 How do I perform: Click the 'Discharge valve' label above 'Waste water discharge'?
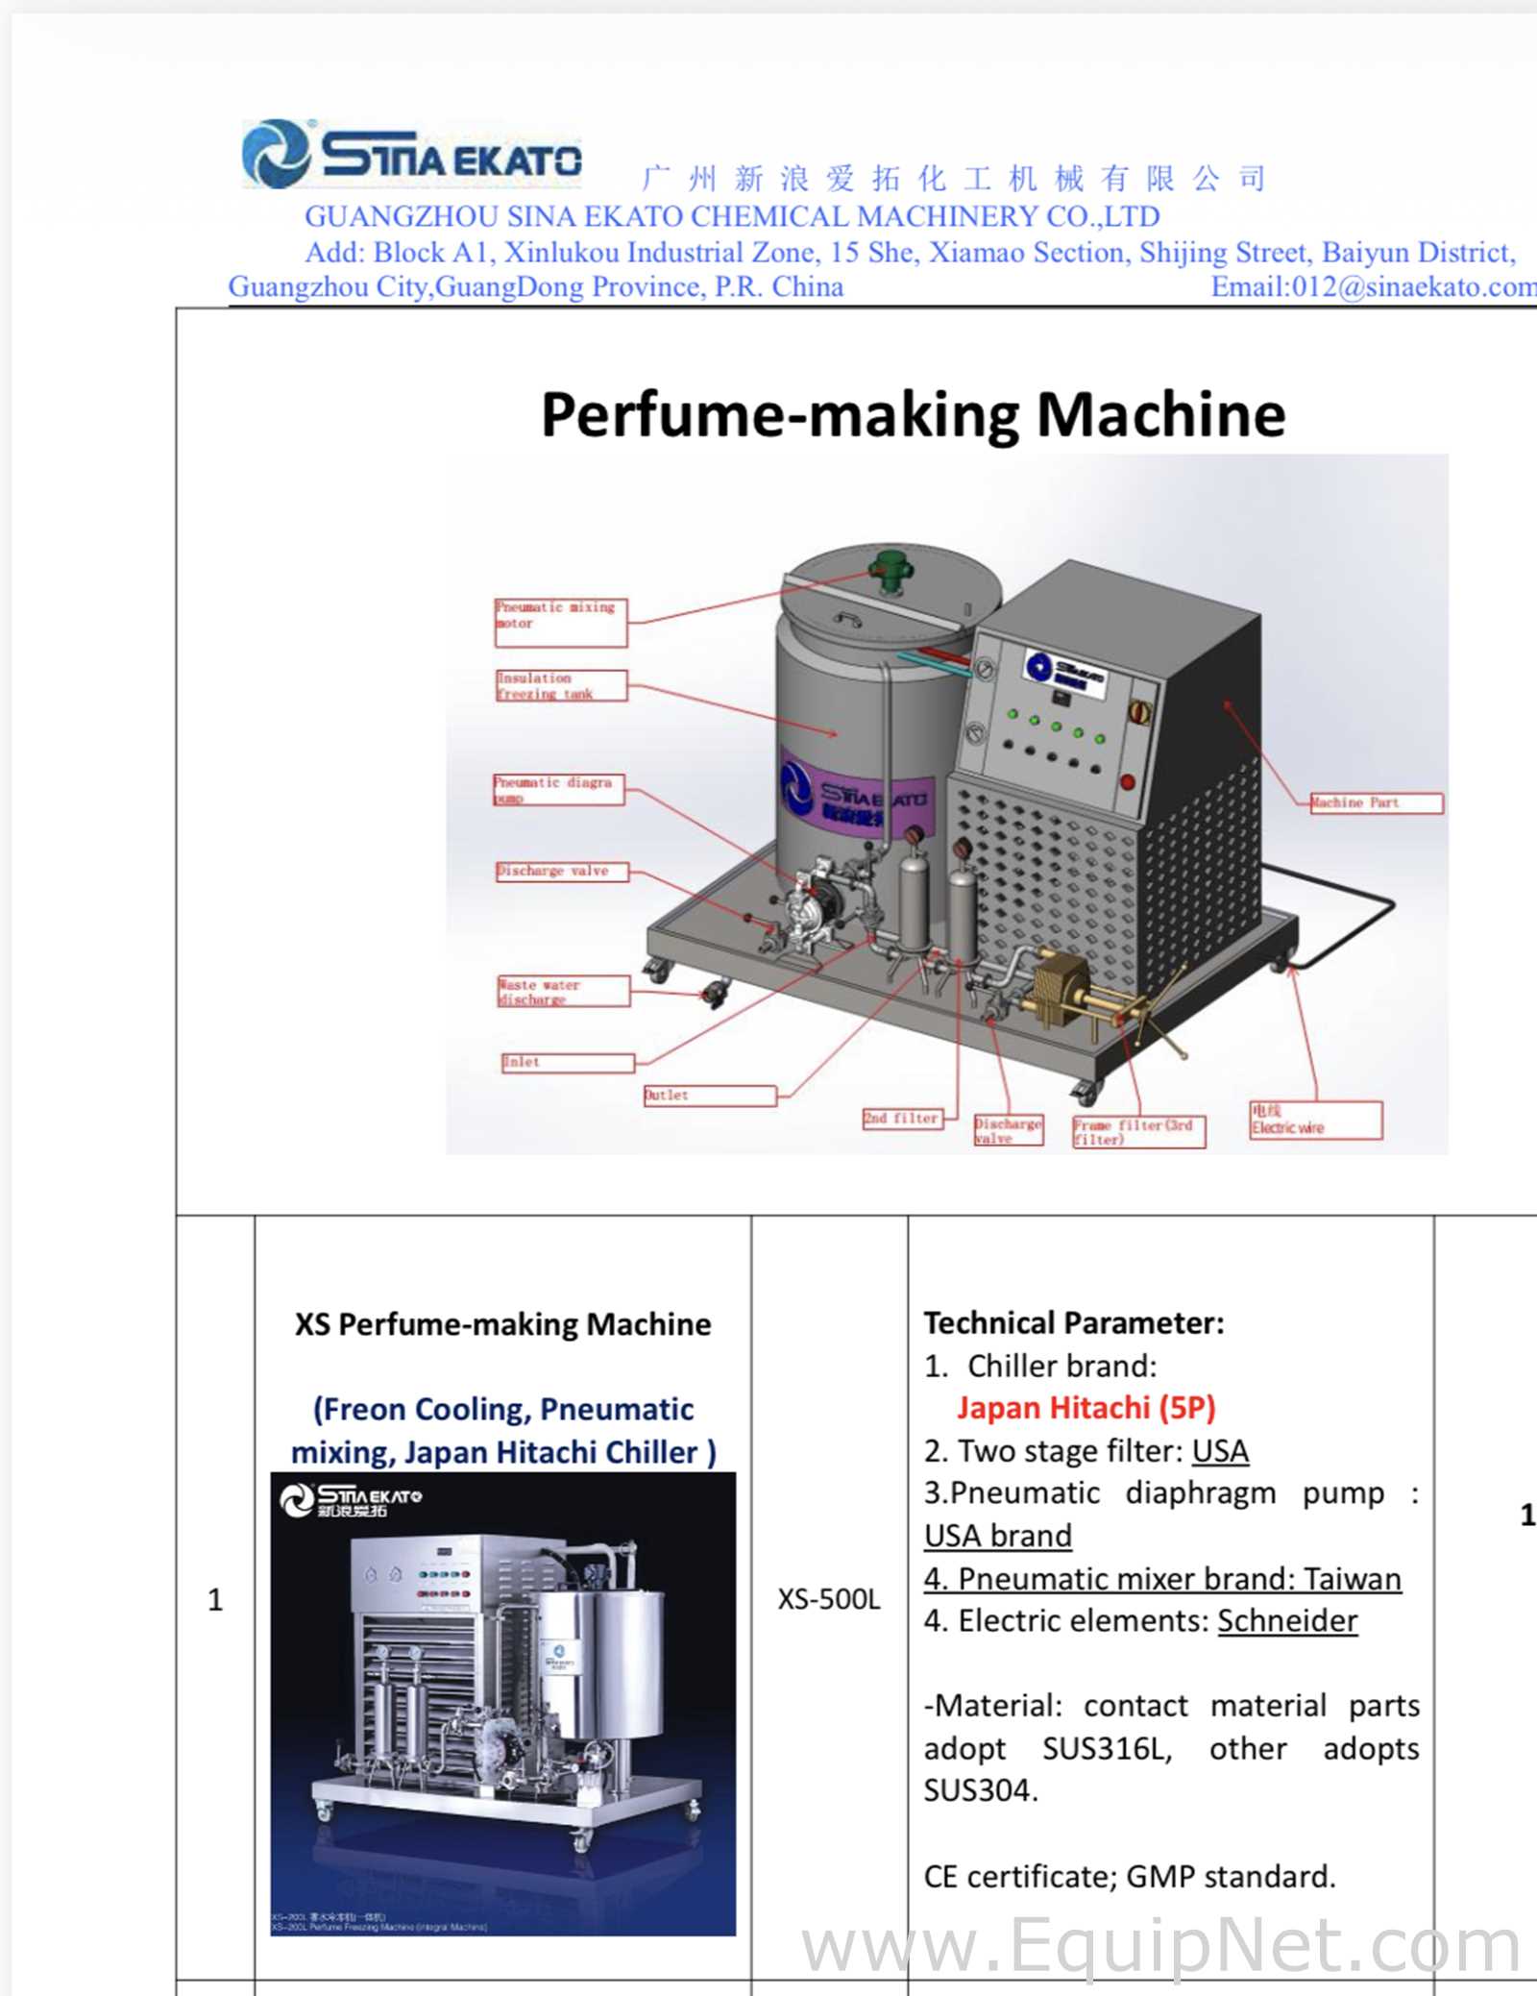point(562,871)
